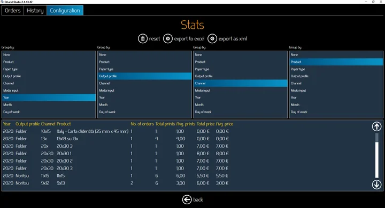The width and height of the screenshot is (385, 208).
Task: Select Media input in second Group by list
Action: point(144,91)
